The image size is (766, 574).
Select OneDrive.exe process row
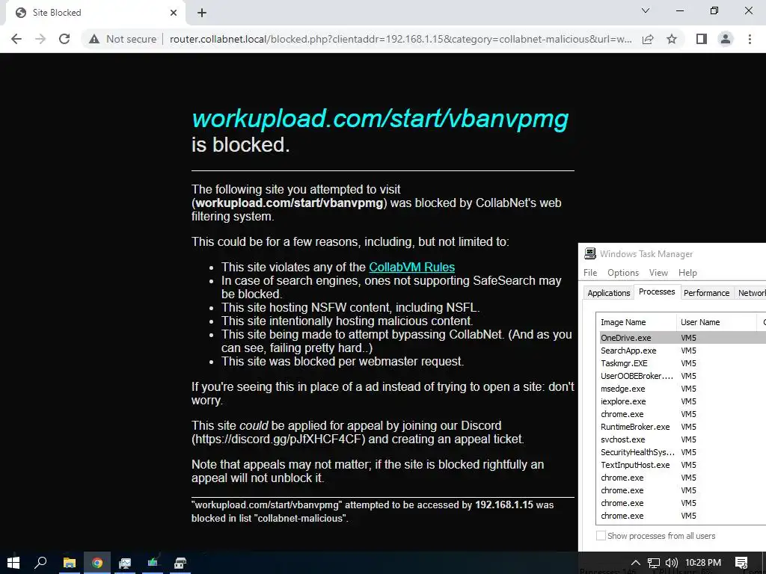tap(682, 338)
